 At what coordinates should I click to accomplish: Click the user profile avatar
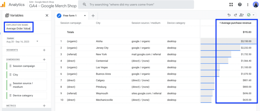coord(256,5)
